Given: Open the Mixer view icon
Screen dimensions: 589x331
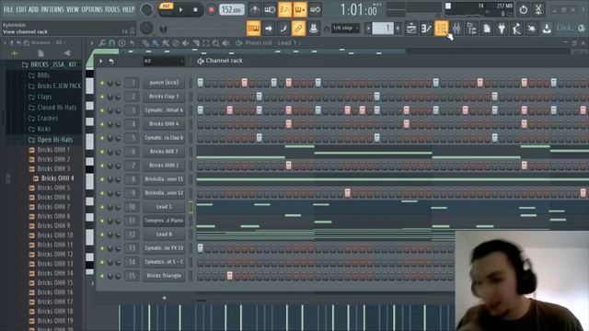Looking at the screenshot, I should 456,29.
